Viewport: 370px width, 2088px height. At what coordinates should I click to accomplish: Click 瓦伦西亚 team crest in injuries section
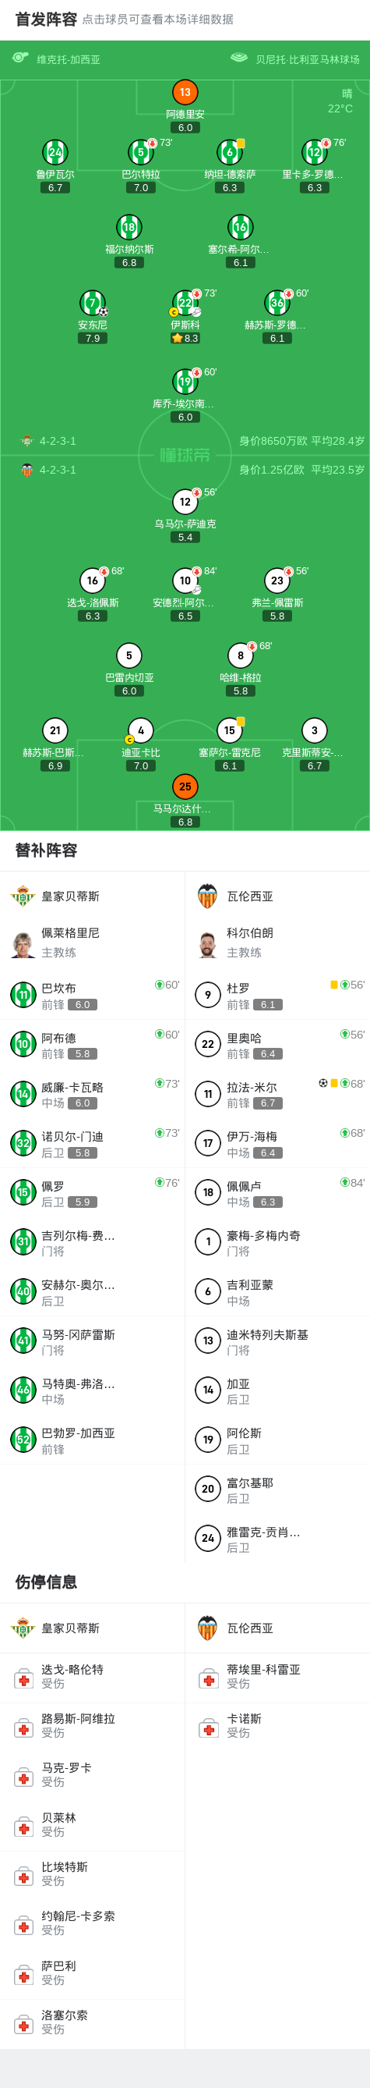click(208, 1628)
